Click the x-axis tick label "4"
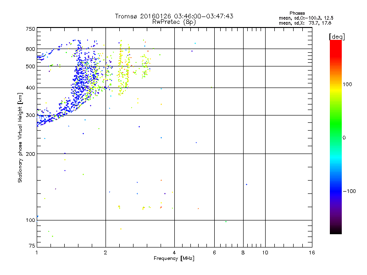 [174, 253]
